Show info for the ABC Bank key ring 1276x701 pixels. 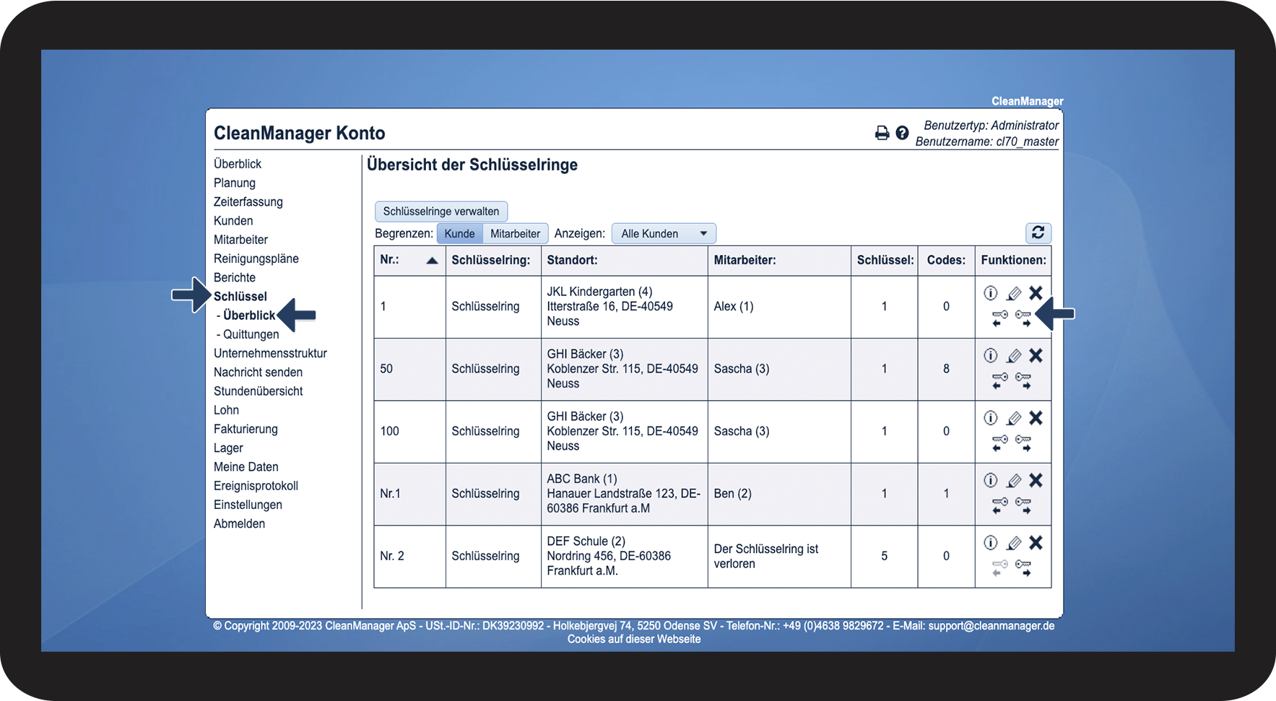click(x=991, y=480)
